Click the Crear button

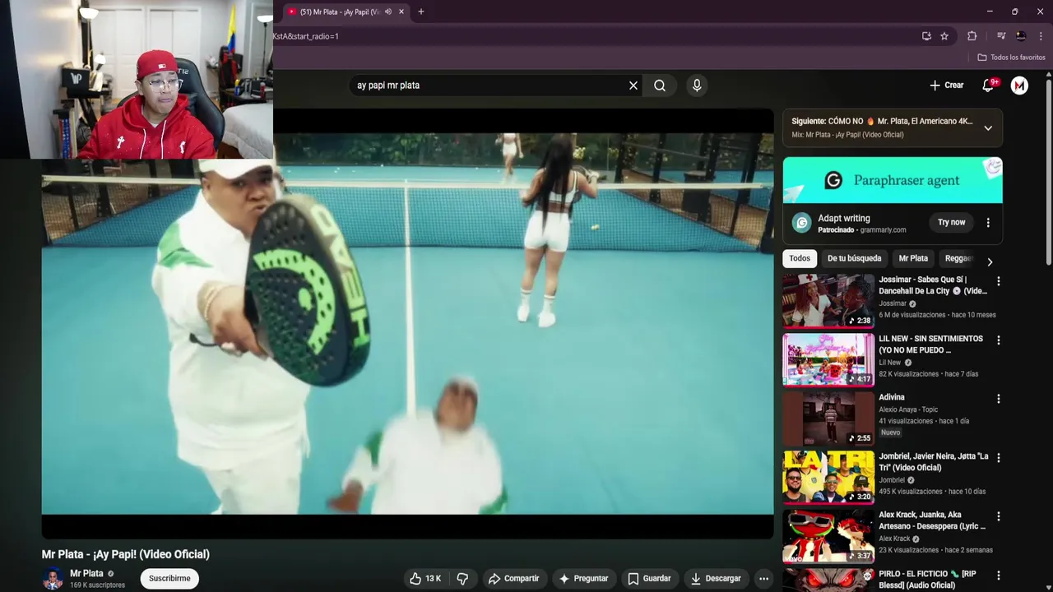(947, 86)
